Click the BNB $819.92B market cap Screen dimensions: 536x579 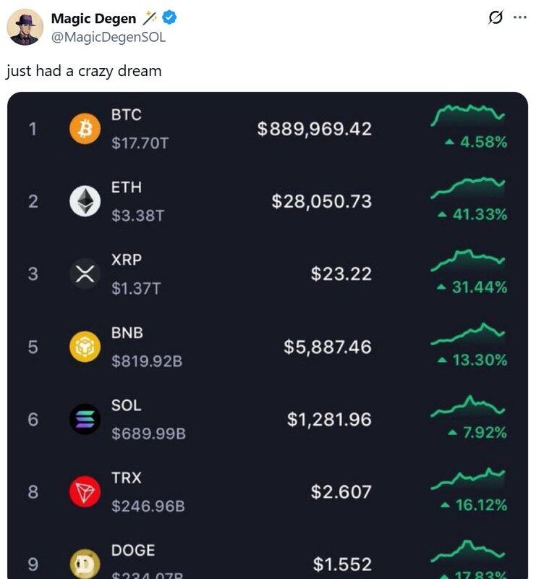(x=147, y=360)
